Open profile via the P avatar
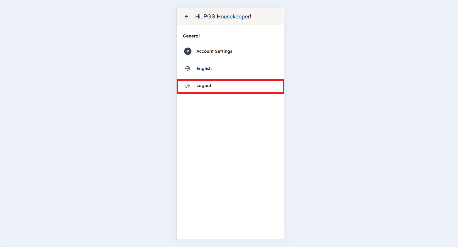This screenshot has width=458, height=247. pos(188,51)
